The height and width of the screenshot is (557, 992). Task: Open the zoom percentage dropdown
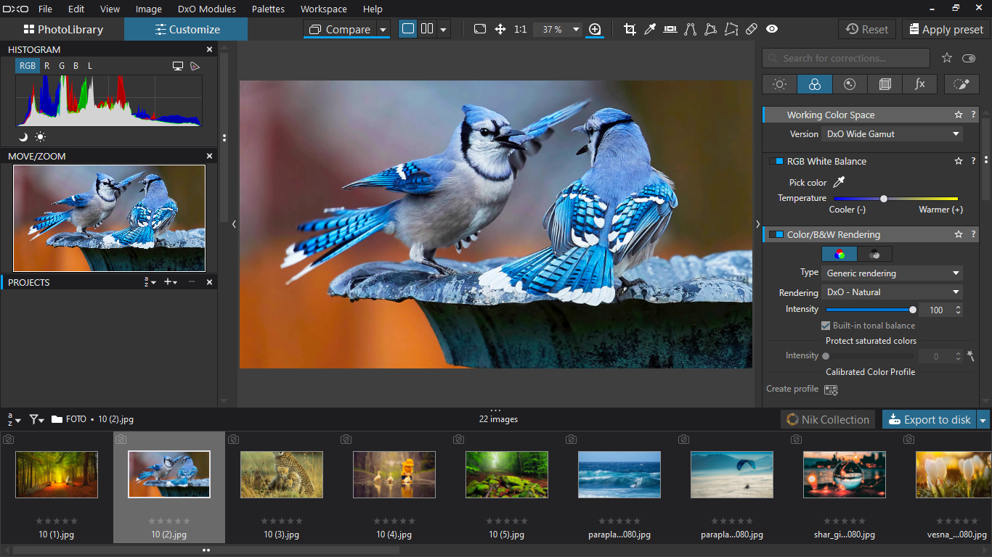click(x=576, y=30)
